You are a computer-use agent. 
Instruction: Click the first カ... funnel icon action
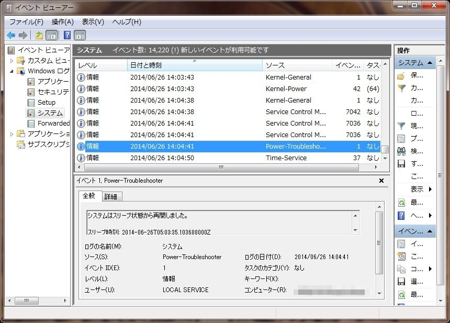pos(401,88)
